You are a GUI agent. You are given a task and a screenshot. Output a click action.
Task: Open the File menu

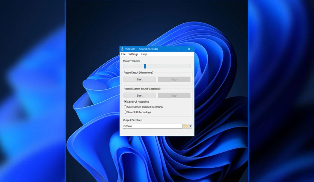123,54
